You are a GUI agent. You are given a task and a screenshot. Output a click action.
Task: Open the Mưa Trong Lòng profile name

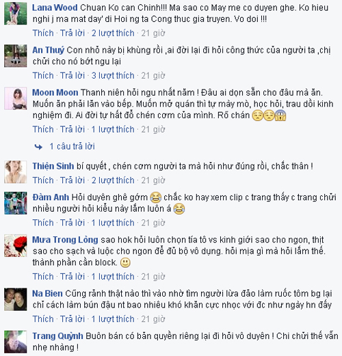pyautogui.click(x=65, y=240)
